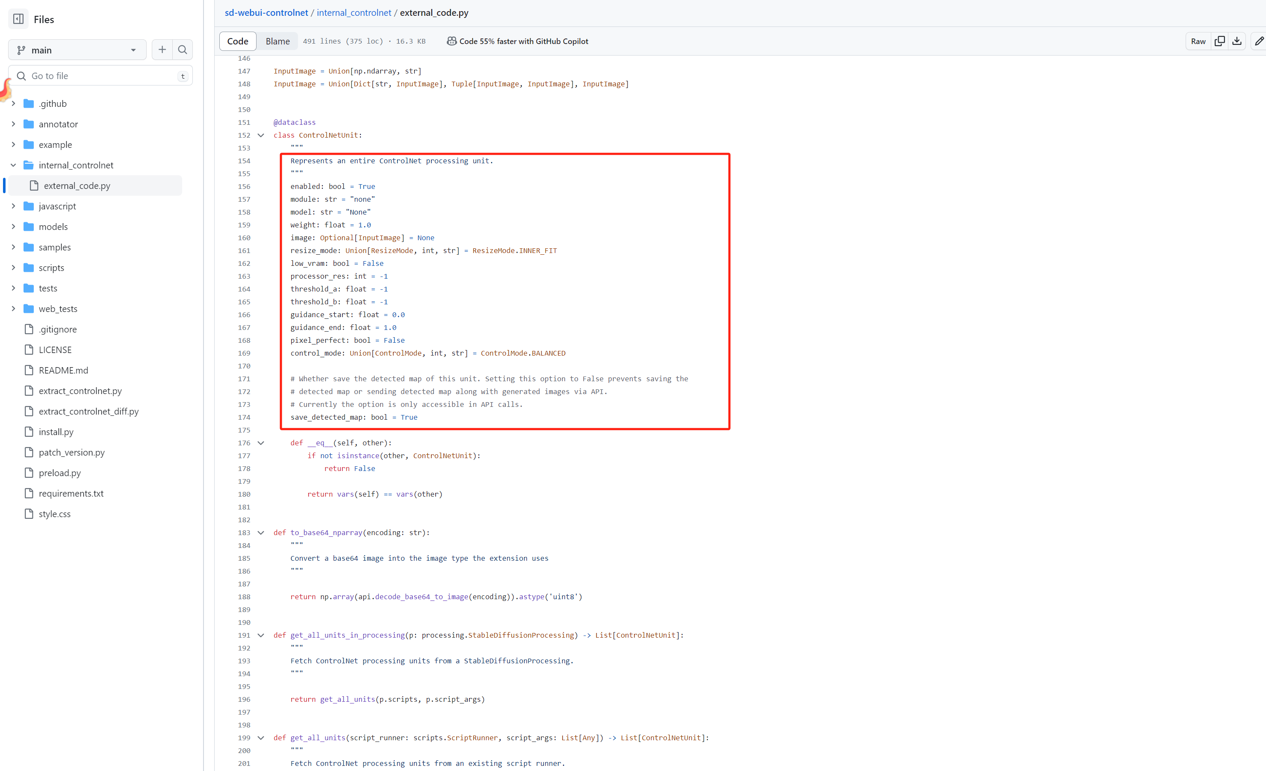Click the samples folder icon
This screenshot has height=771, width=1266.
[x=29, y=247]
